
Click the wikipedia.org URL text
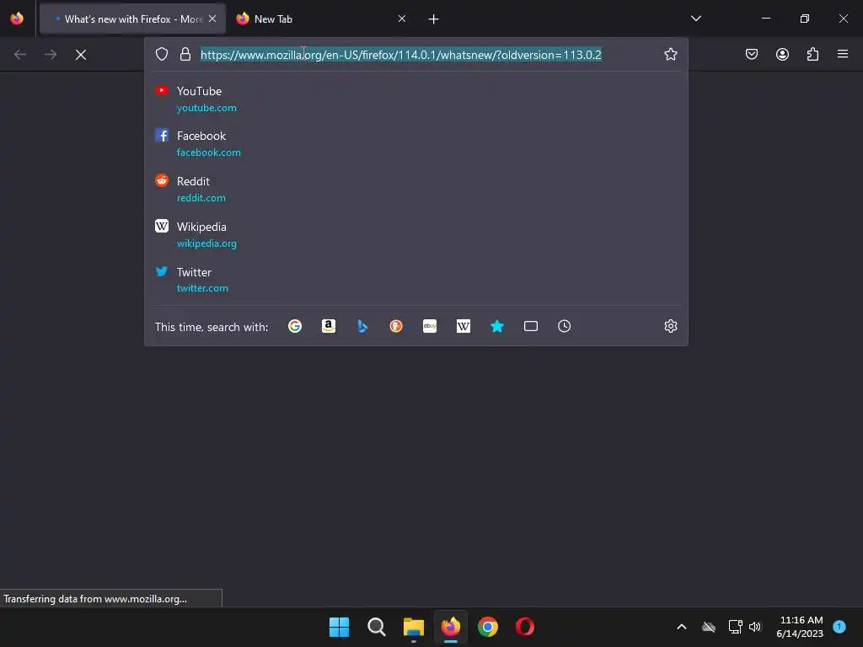coord(206,243)
